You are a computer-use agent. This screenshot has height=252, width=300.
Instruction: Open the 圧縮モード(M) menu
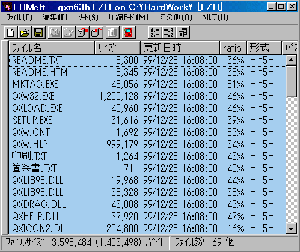pos(129,18)
